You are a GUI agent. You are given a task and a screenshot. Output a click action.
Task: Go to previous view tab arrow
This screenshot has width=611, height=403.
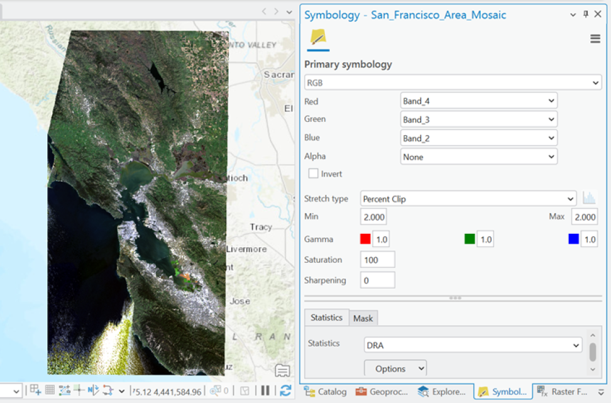[264, 11]
